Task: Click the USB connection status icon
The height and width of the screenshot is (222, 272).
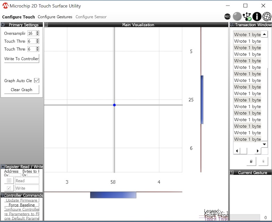Action: pos(247,16)
